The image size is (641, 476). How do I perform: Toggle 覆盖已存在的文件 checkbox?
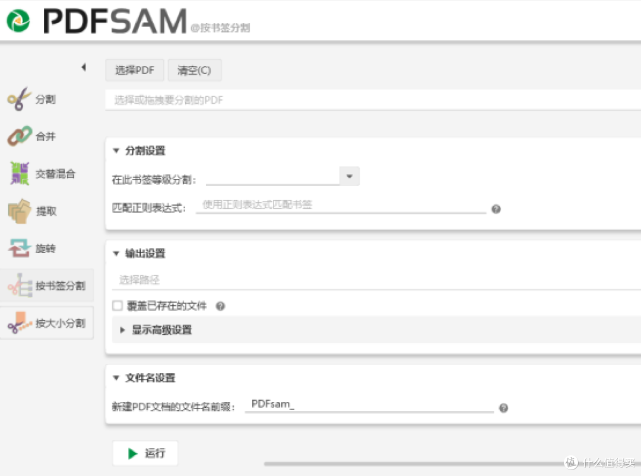[118, 305]
